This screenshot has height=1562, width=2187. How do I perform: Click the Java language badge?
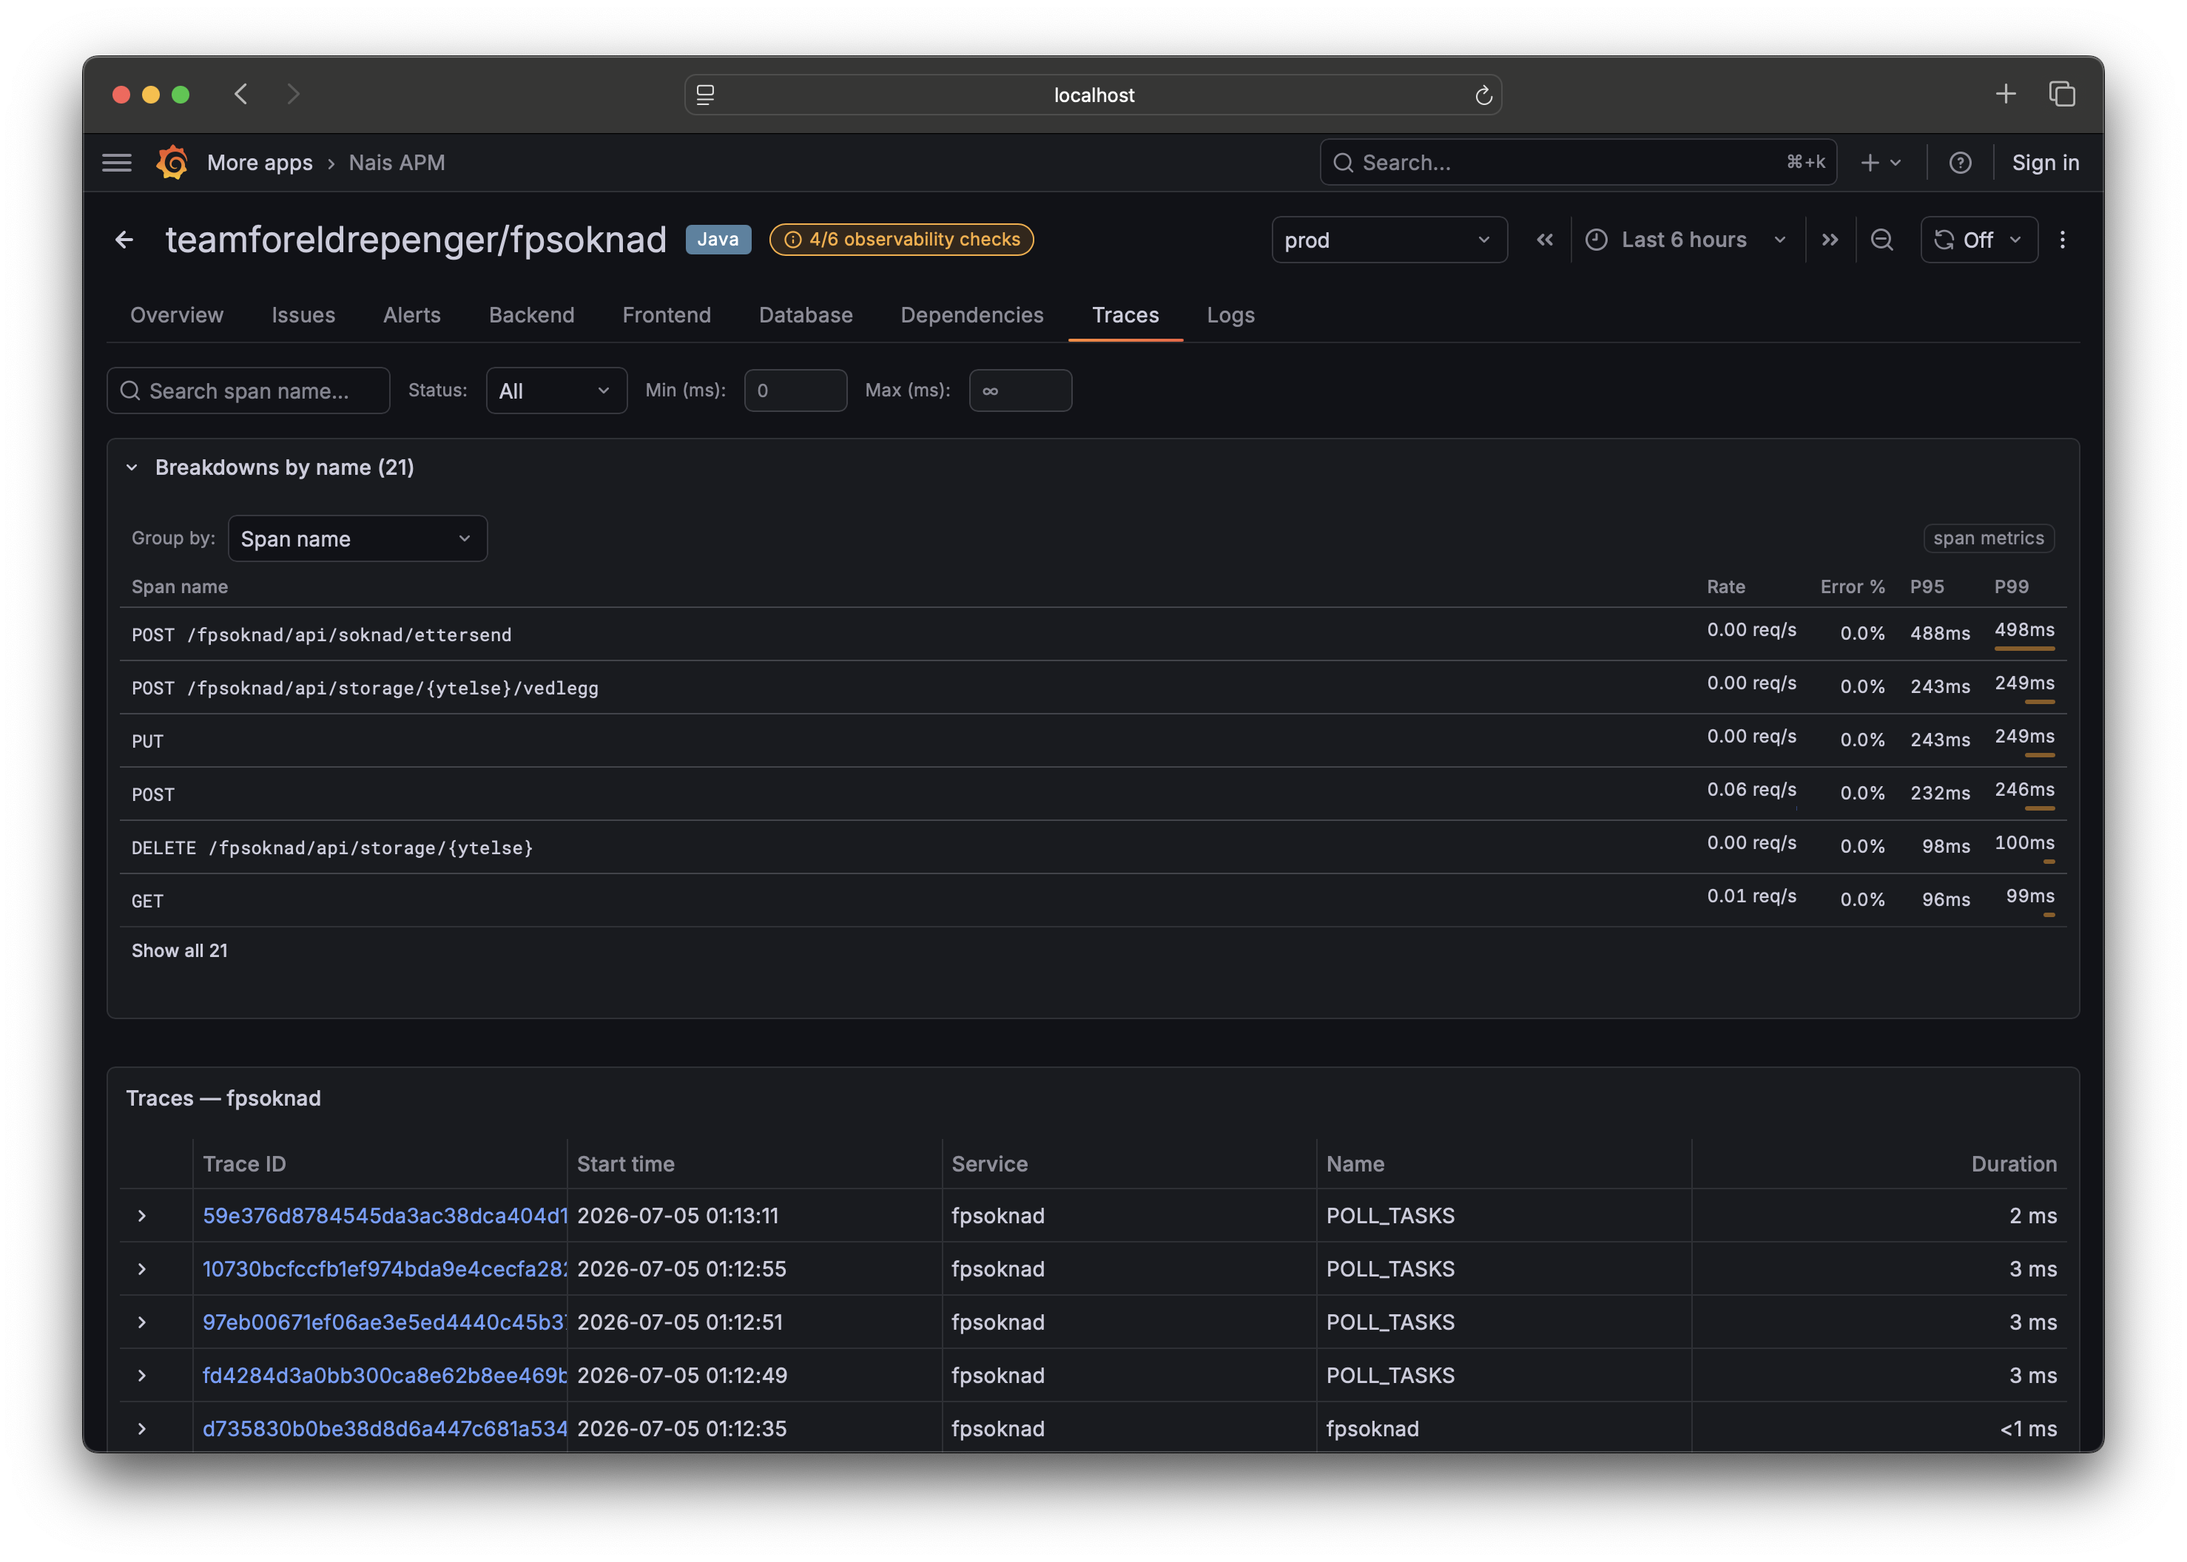718,240
